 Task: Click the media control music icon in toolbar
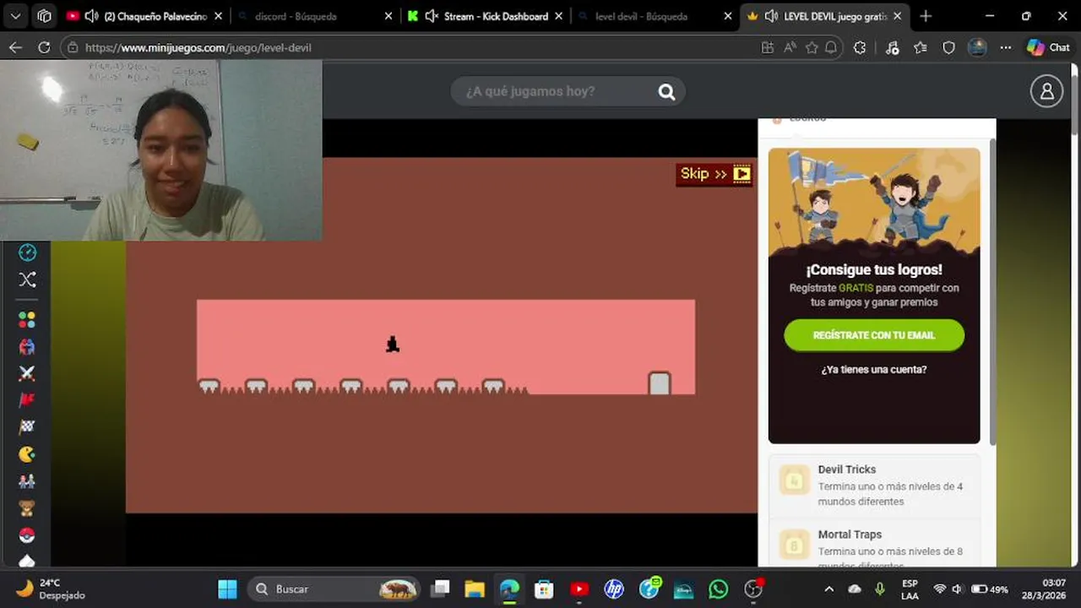click(x=893, y=48)
